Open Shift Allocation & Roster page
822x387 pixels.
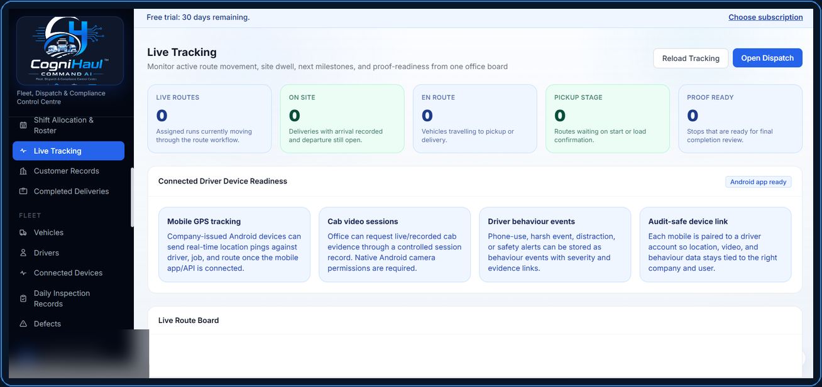click(68, 125)
